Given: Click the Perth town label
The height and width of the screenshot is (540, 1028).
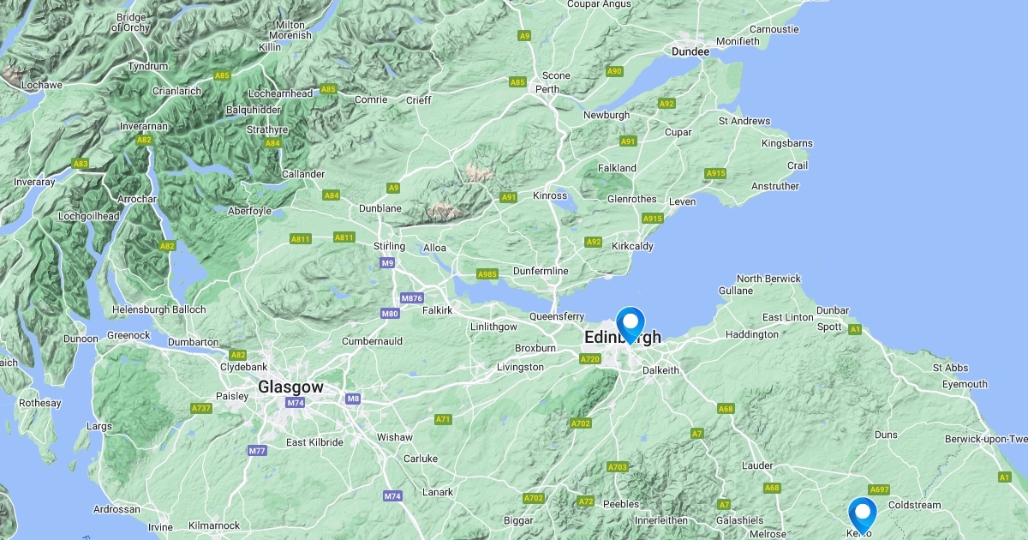Looking at the screenshot, I should pos(547,89).
